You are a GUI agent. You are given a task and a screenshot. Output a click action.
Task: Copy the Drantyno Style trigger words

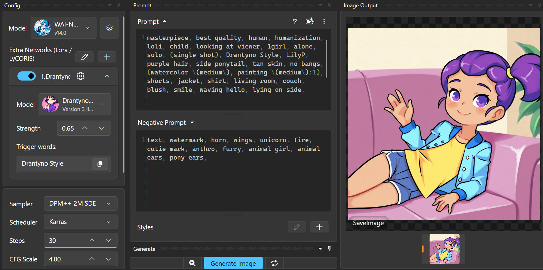click(x=100, y=164)
